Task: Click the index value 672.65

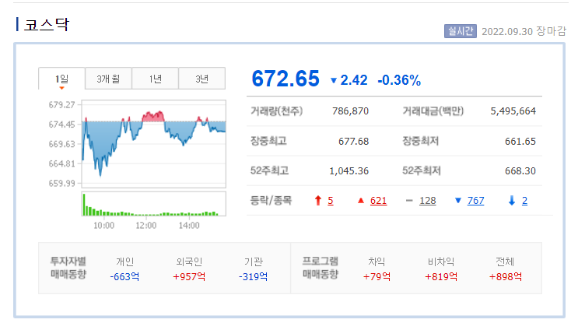Action: click(x=285, y=79)
